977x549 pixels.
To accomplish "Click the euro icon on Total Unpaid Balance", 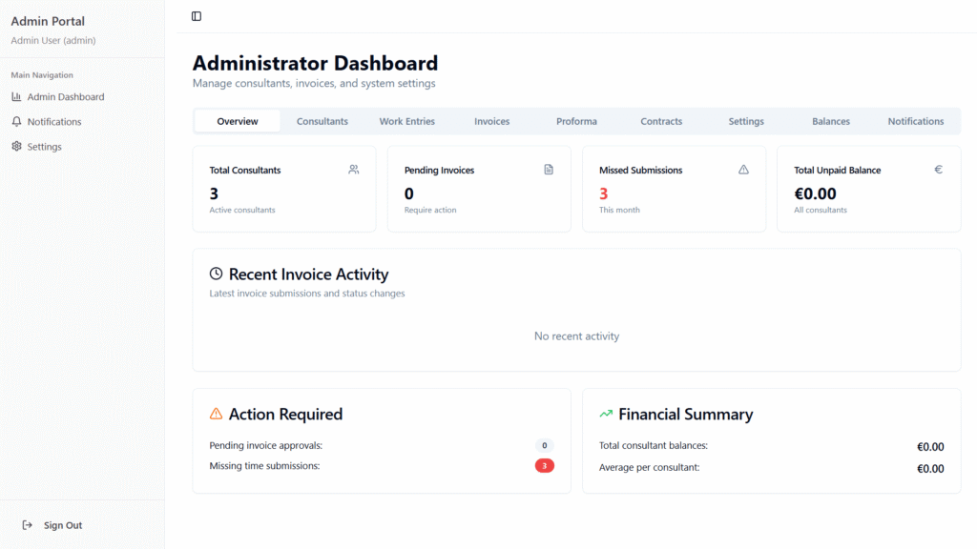I will point(938,170).
